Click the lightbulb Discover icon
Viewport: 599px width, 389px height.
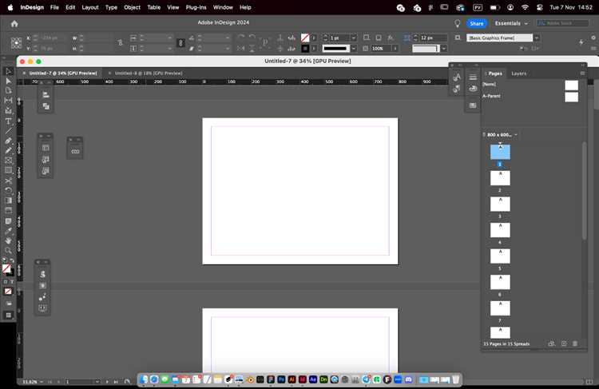coord(458,23)
